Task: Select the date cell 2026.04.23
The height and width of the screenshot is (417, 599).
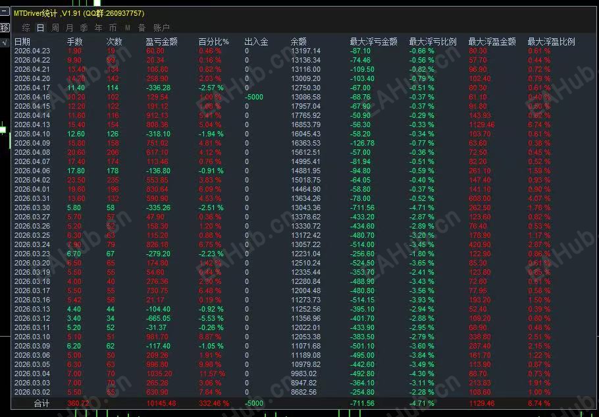Action: [32, 51]
